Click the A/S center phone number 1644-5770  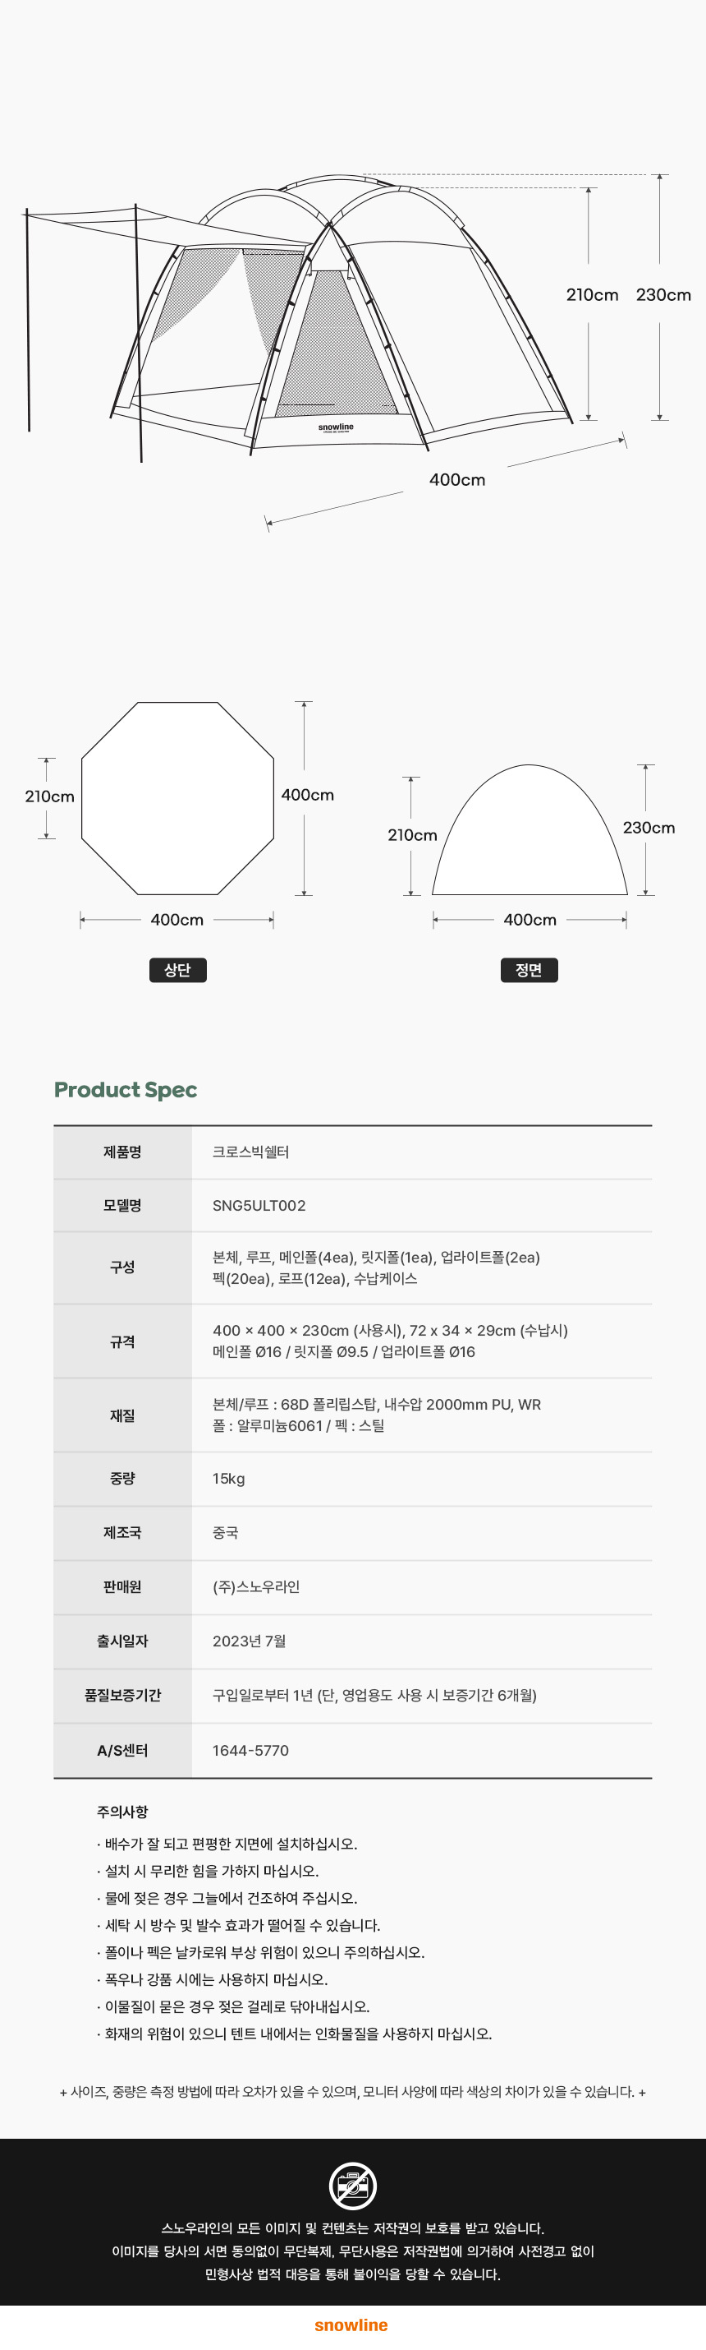pos(250,1751)
